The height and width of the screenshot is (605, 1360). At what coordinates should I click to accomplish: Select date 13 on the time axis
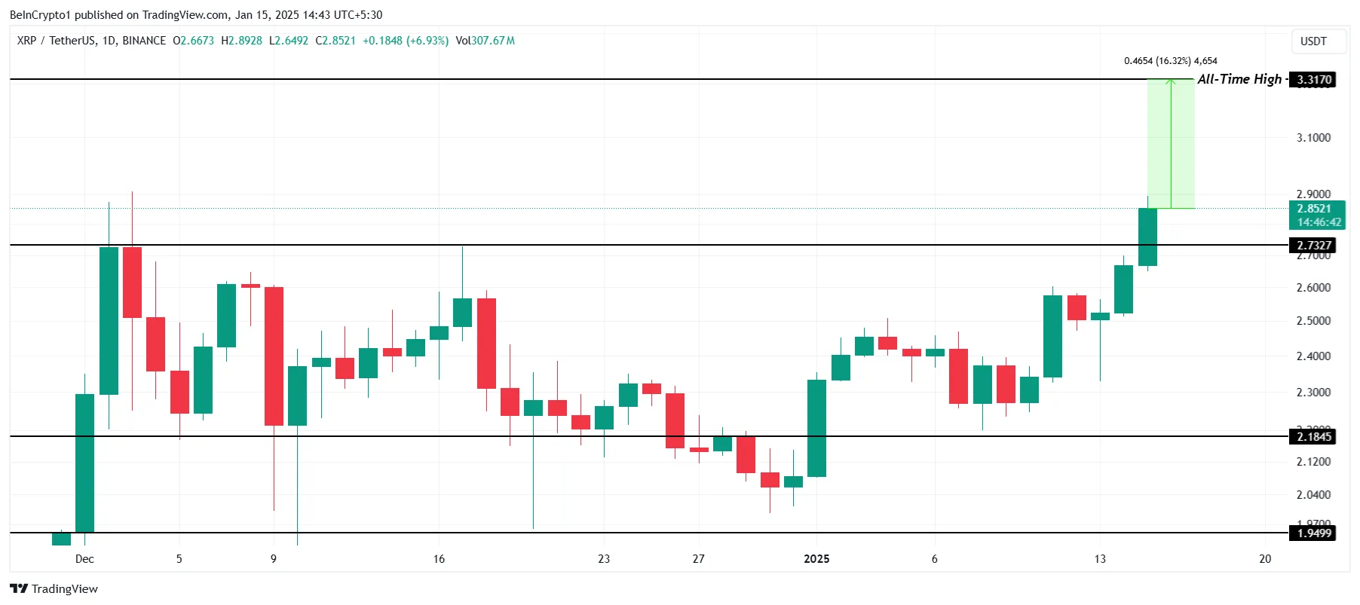point(1100,559)
